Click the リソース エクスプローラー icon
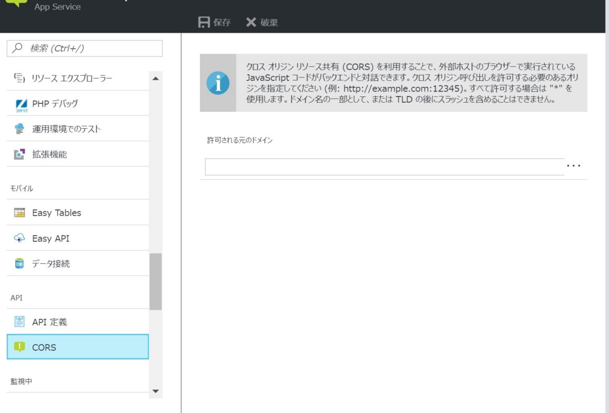Screen dimensions: 609x413 [x=20, y=78]
